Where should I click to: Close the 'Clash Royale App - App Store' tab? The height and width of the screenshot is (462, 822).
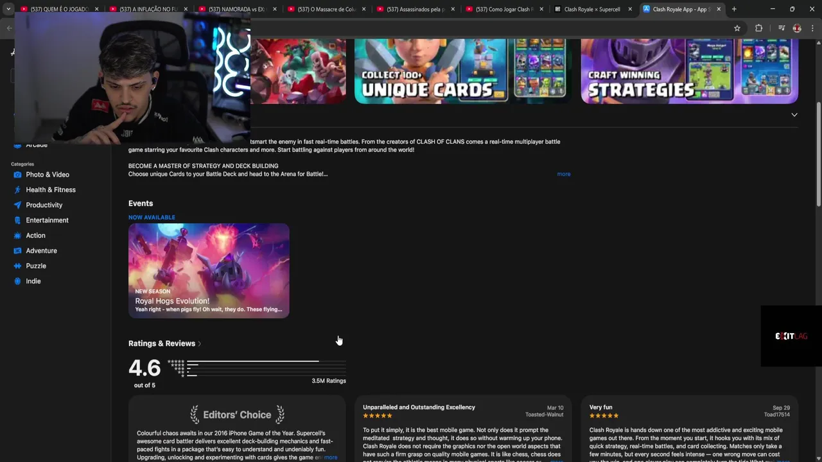(x=719, y=9)
